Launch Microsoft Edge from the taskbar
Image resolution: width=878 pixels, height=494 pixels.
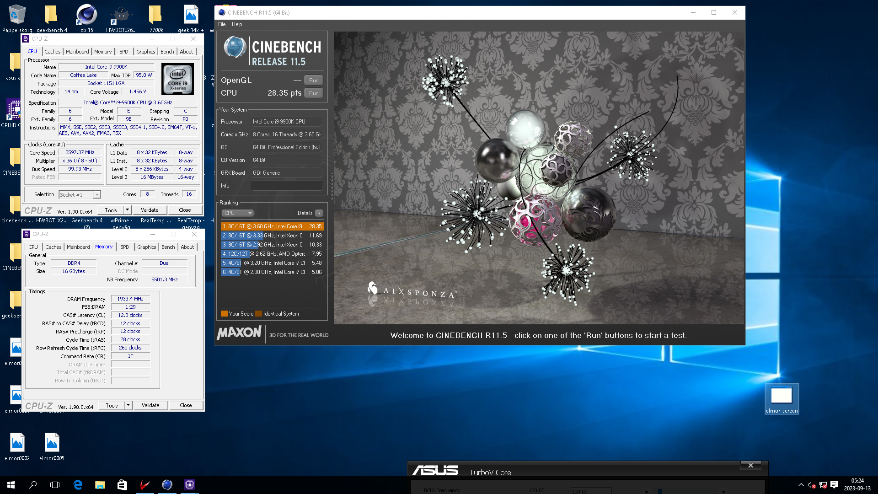pos(78,485)
